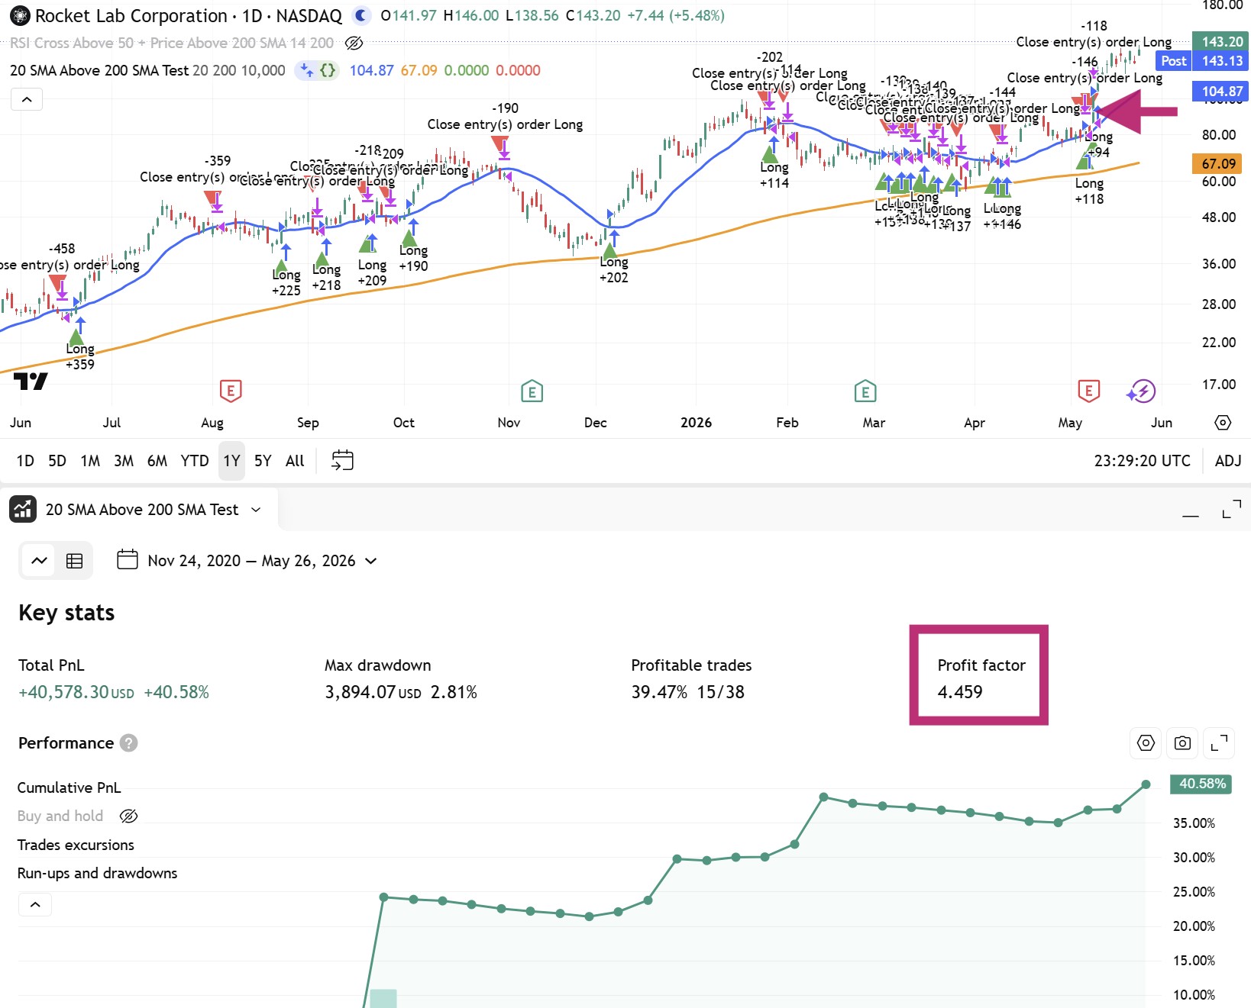
Task: Maximize the strategy tester panel
Action: click(1231, 509)
